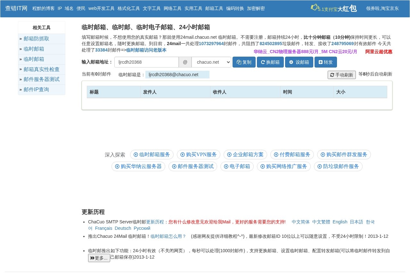This screenshot has width=410, height=273.
Task: Open the 编码转换 navigation menu
Action: coord(235,8)
